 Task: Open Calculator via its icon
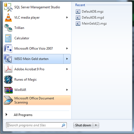tap(8, 38)
